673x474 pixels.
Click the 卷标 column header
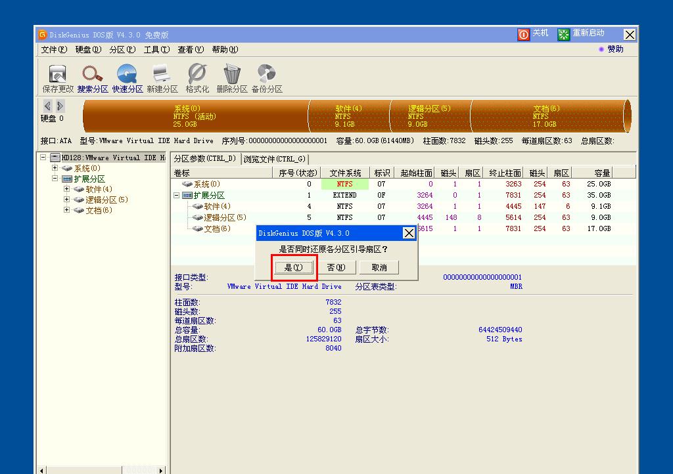pos(222,173)
